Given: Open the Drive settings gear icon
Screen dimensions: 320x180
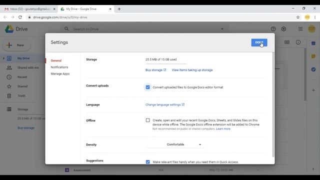Looking at the screenshot, I should pyautogui.click(x=283, y=29).
